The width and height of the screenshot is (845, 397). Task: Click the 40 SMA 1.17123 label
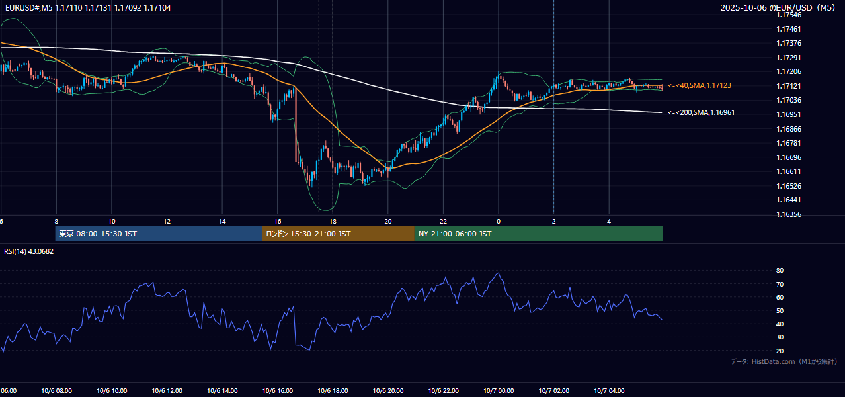click(x=700, y=86)
